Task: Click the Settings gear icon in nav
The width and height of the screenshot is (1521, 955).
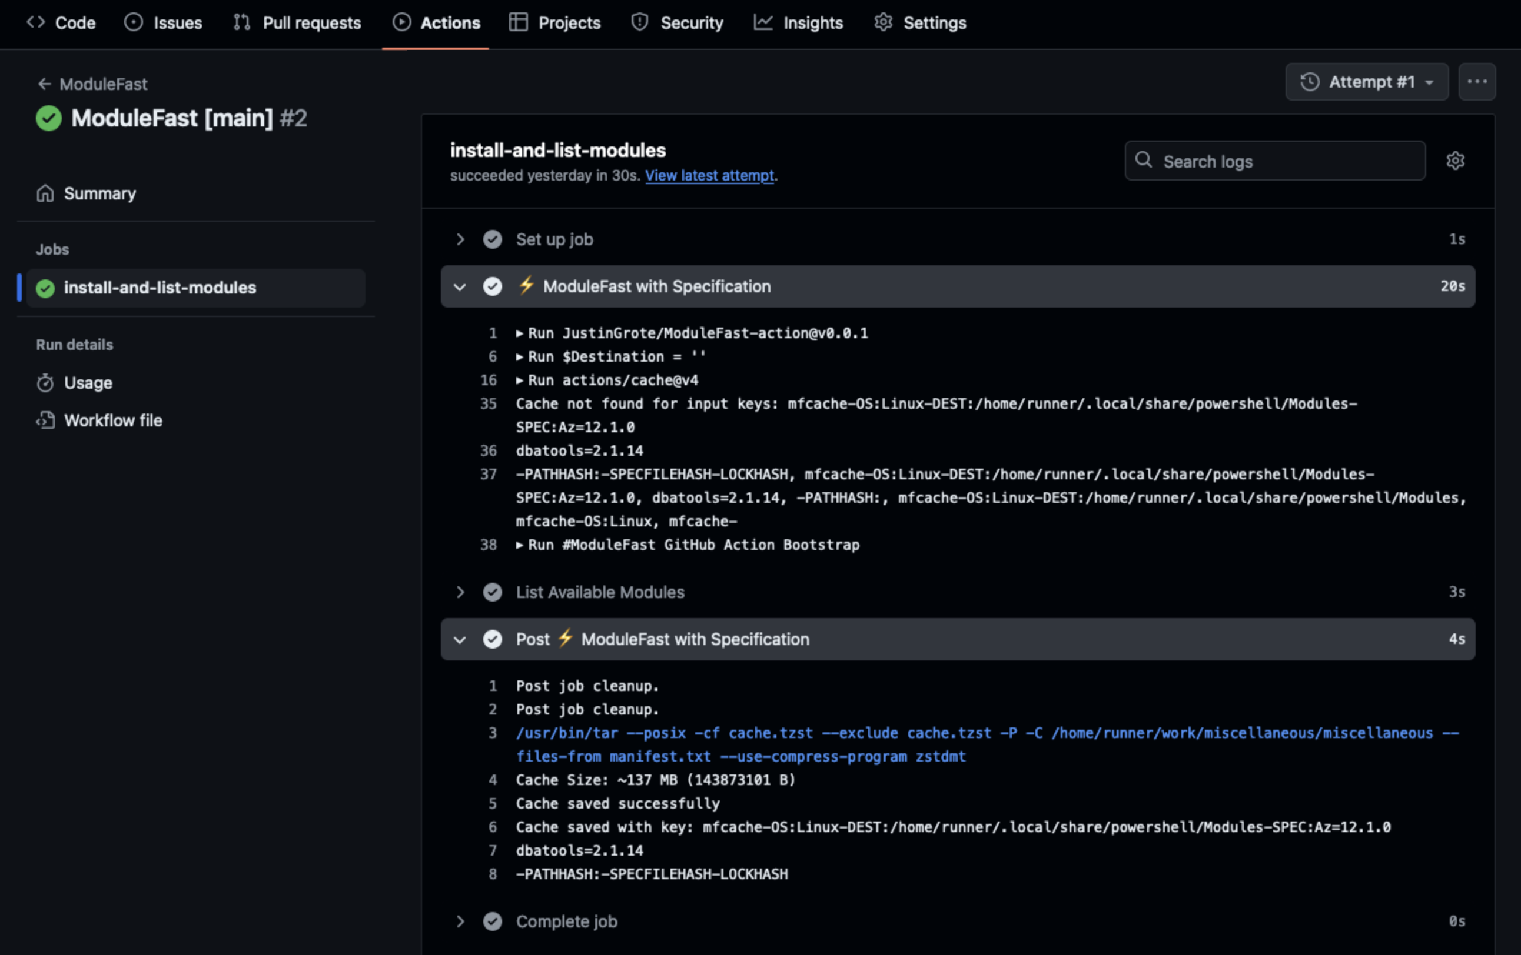Action: (883, 22)
